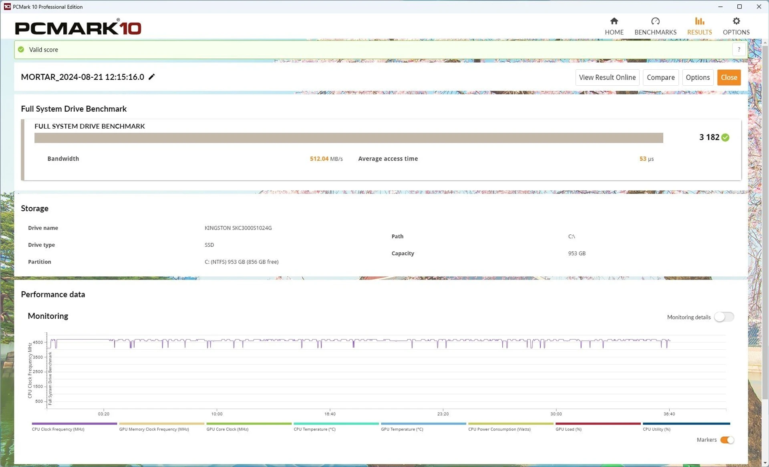Toggle GPU Temperature (°C) legend
The image size is (769, 467).
point(423,427)
